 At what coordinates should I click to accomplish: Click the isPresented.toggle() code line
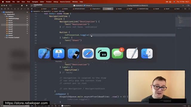pos(78,35)
